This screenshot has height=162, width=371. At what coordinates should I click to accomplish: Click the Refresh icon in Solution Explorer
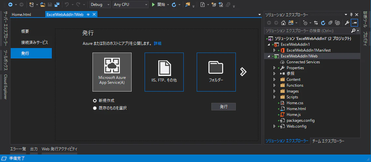click(x=323, y=23)
